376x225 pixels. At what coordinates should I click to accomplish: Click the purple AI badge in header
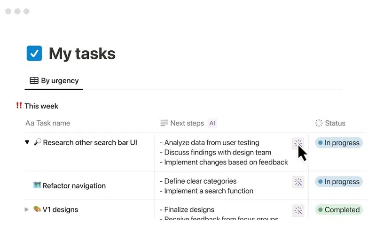coord(212,123)
